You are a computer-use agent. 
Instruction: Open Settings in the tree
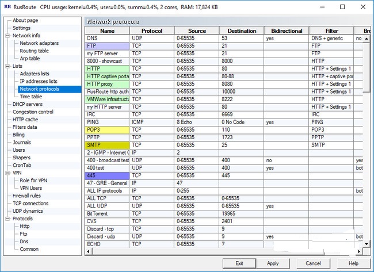[21, 28]
